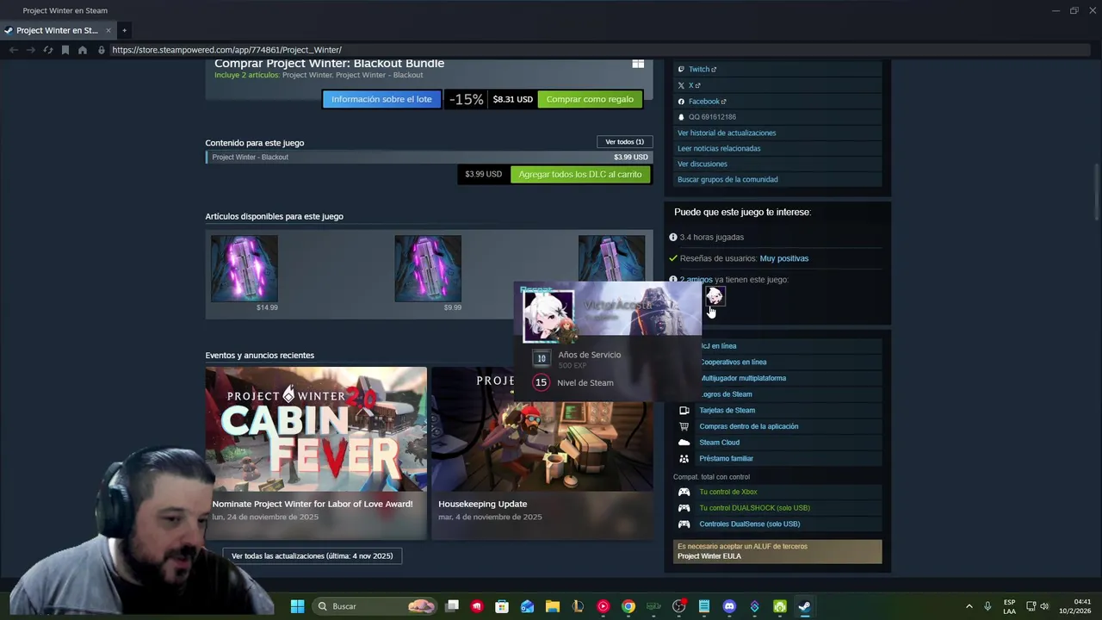The height and width of the screenshot is (620, 1102).
Task: Open Ver historial de actualizaciones
Action: point(727,133)
